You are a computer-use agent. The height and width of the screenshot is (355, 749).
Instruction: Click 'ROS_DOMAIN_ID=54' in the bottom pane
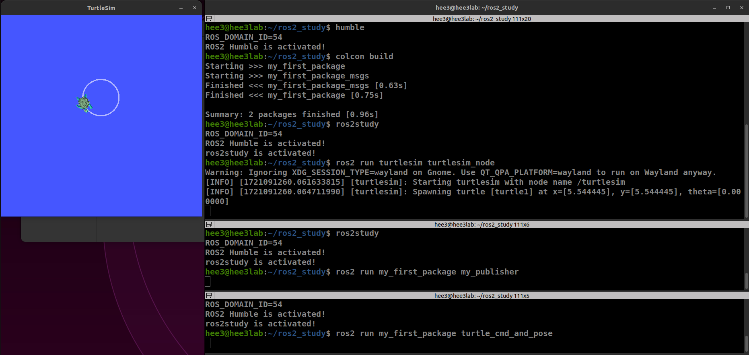(x=244, y=304)
